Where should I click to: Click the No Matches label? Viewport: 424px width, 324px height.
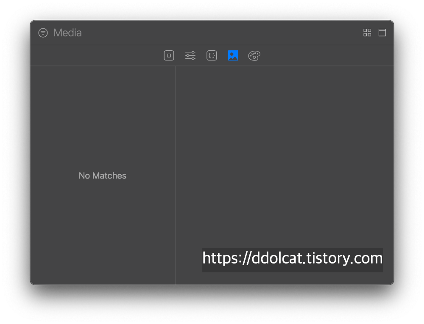pos(102,176)
